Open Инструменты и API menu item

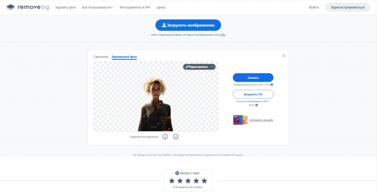135,7
